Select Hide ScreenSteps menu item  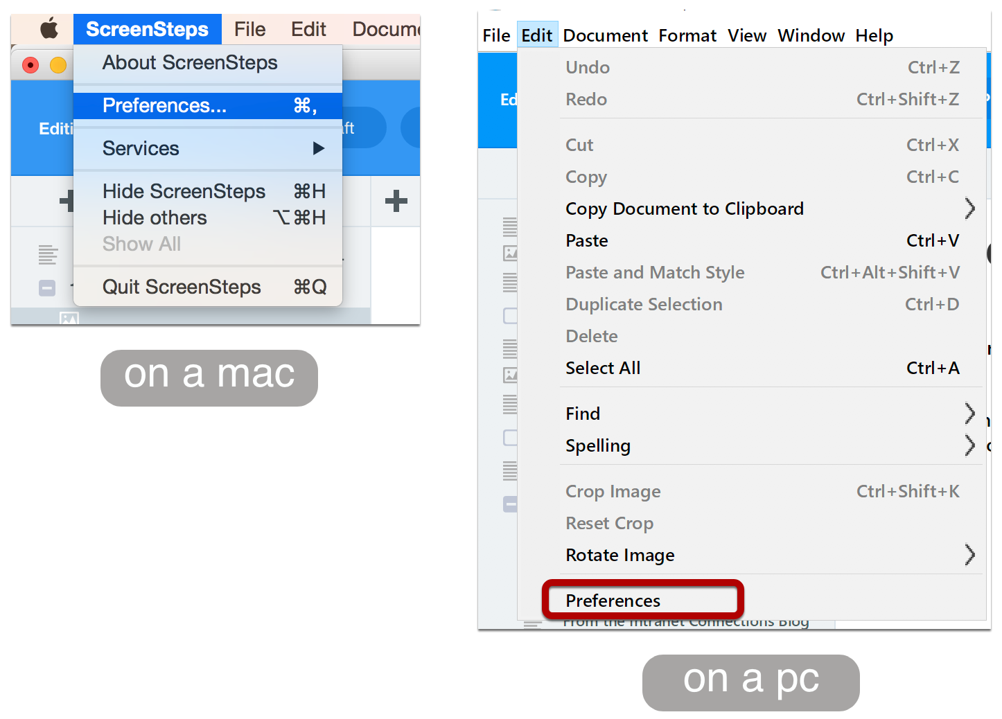pyautogui.click(x=208, y=191)
